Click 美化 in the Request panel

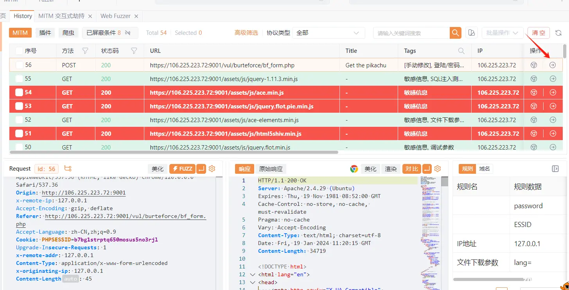tap(158, 169)
